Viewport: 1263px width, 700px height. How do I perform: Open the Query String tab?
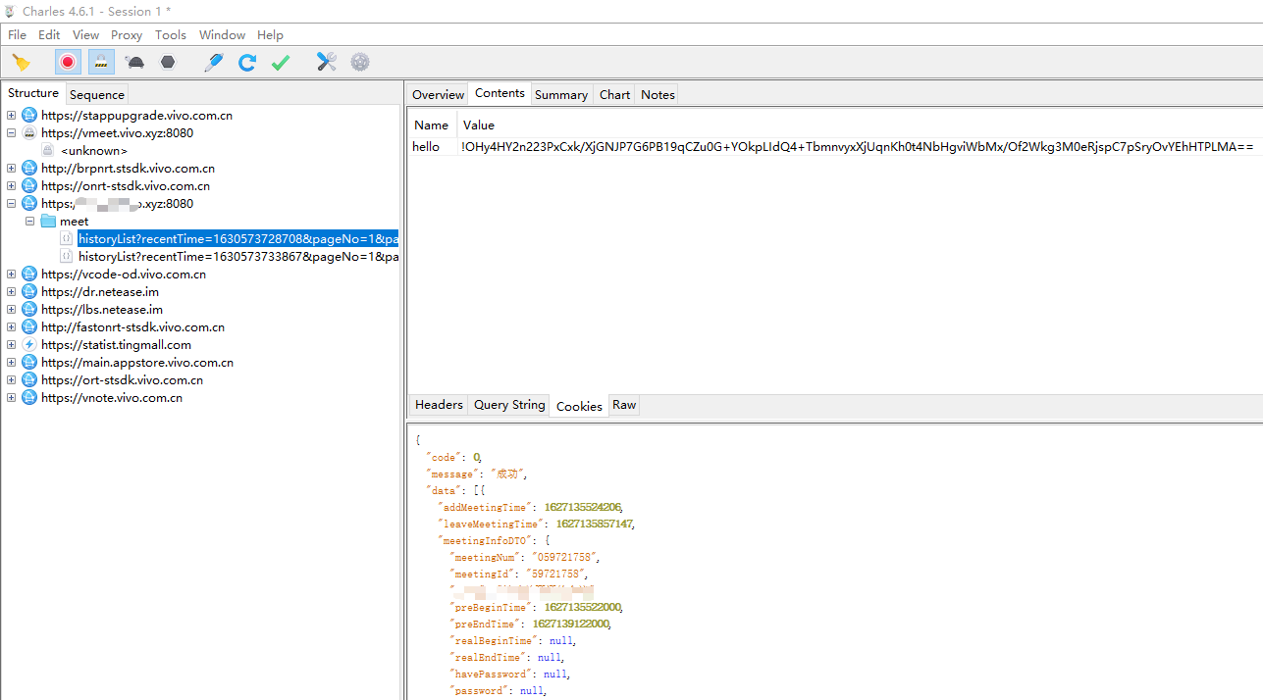coord(509,405)
